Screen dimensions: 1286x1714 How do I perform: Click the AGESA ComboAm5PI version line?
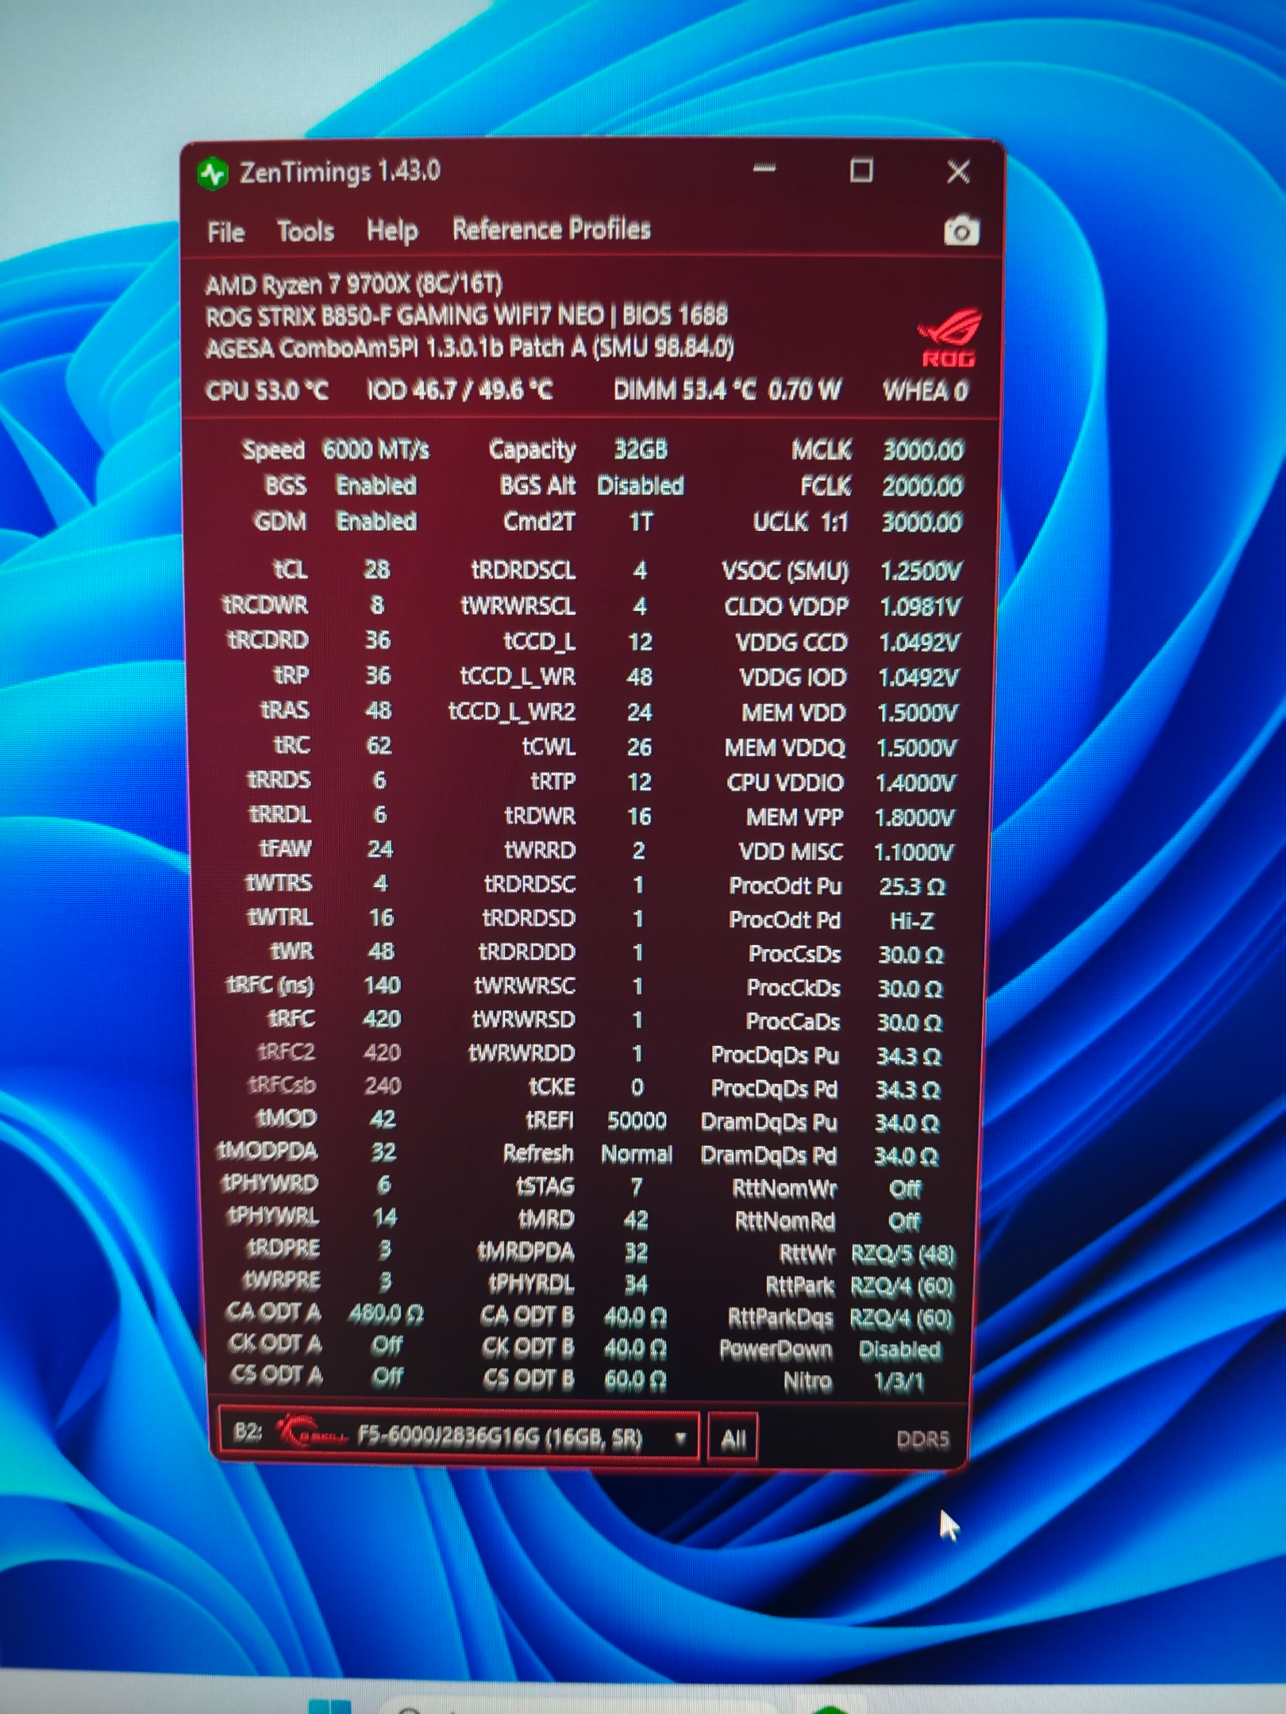click(x=469, y=348)
